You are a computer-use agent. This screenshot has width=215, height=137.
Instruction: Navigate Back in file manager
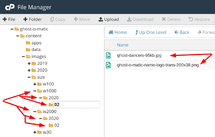[x=182, y=32]
